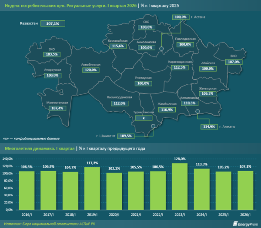Click the Актюбинская value 120,0%
Screen dimensions: 261x228
point(91,70)
